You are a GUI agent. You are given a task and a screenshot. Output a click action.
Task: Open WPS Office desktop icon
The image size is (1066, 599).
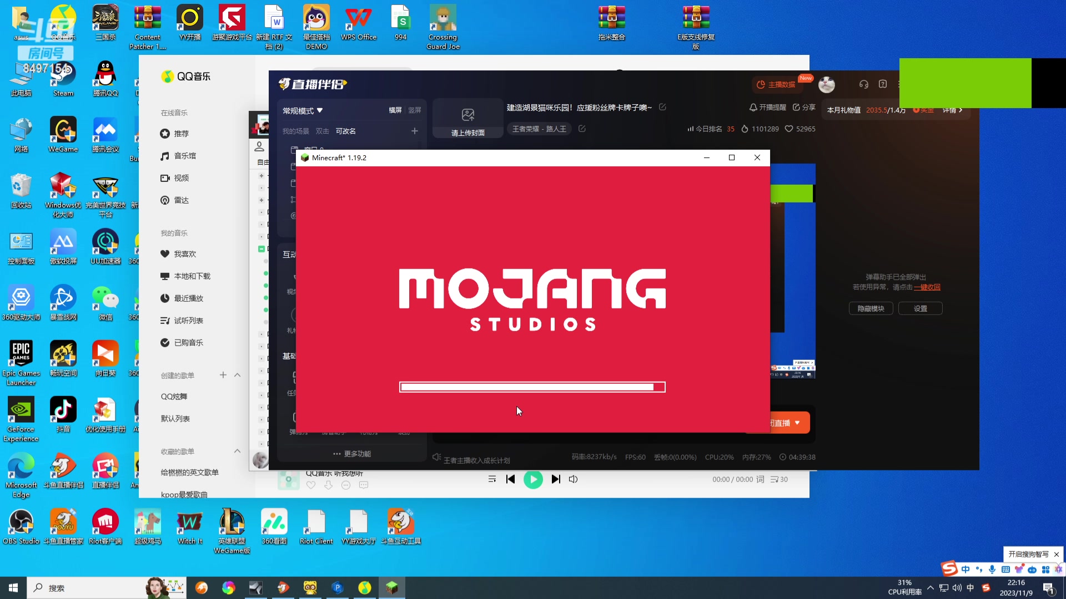coord(359,23)
